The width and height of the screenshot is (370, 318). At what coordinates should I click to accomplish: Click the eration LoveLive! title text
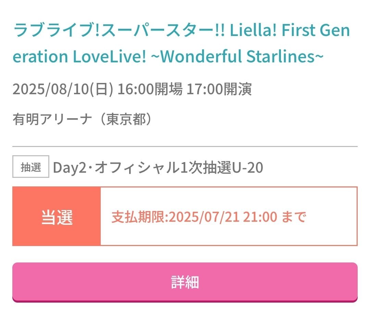(80, 57)
